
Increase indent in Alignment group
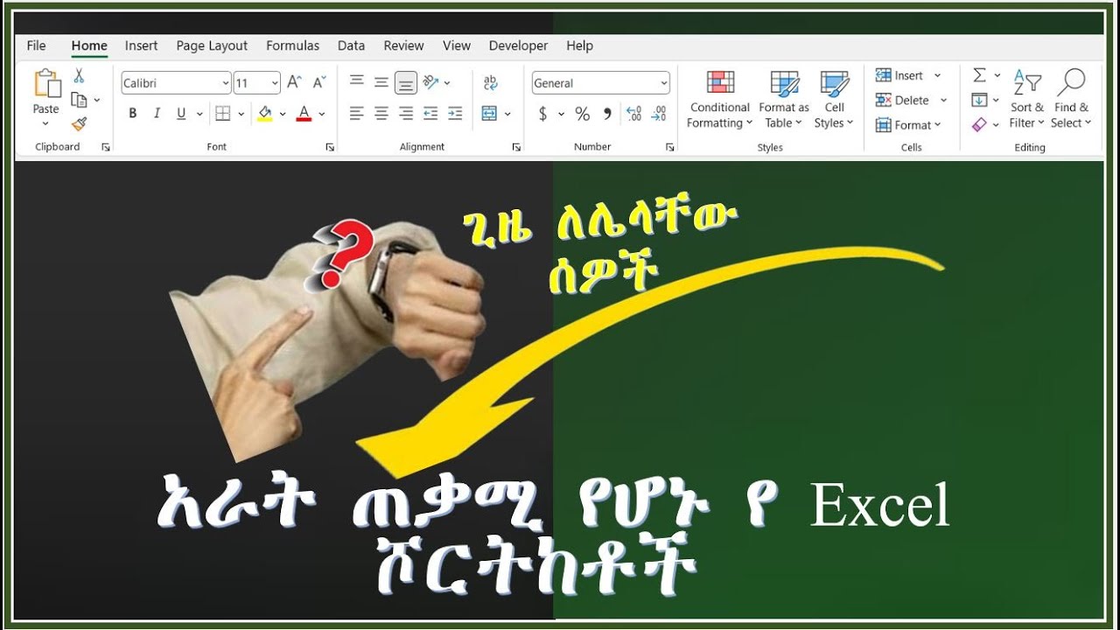coord(455,113)
